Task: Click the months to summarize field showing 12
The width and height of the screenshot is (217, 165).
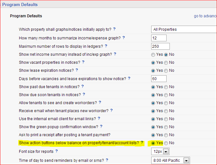Action: [159, 38]
